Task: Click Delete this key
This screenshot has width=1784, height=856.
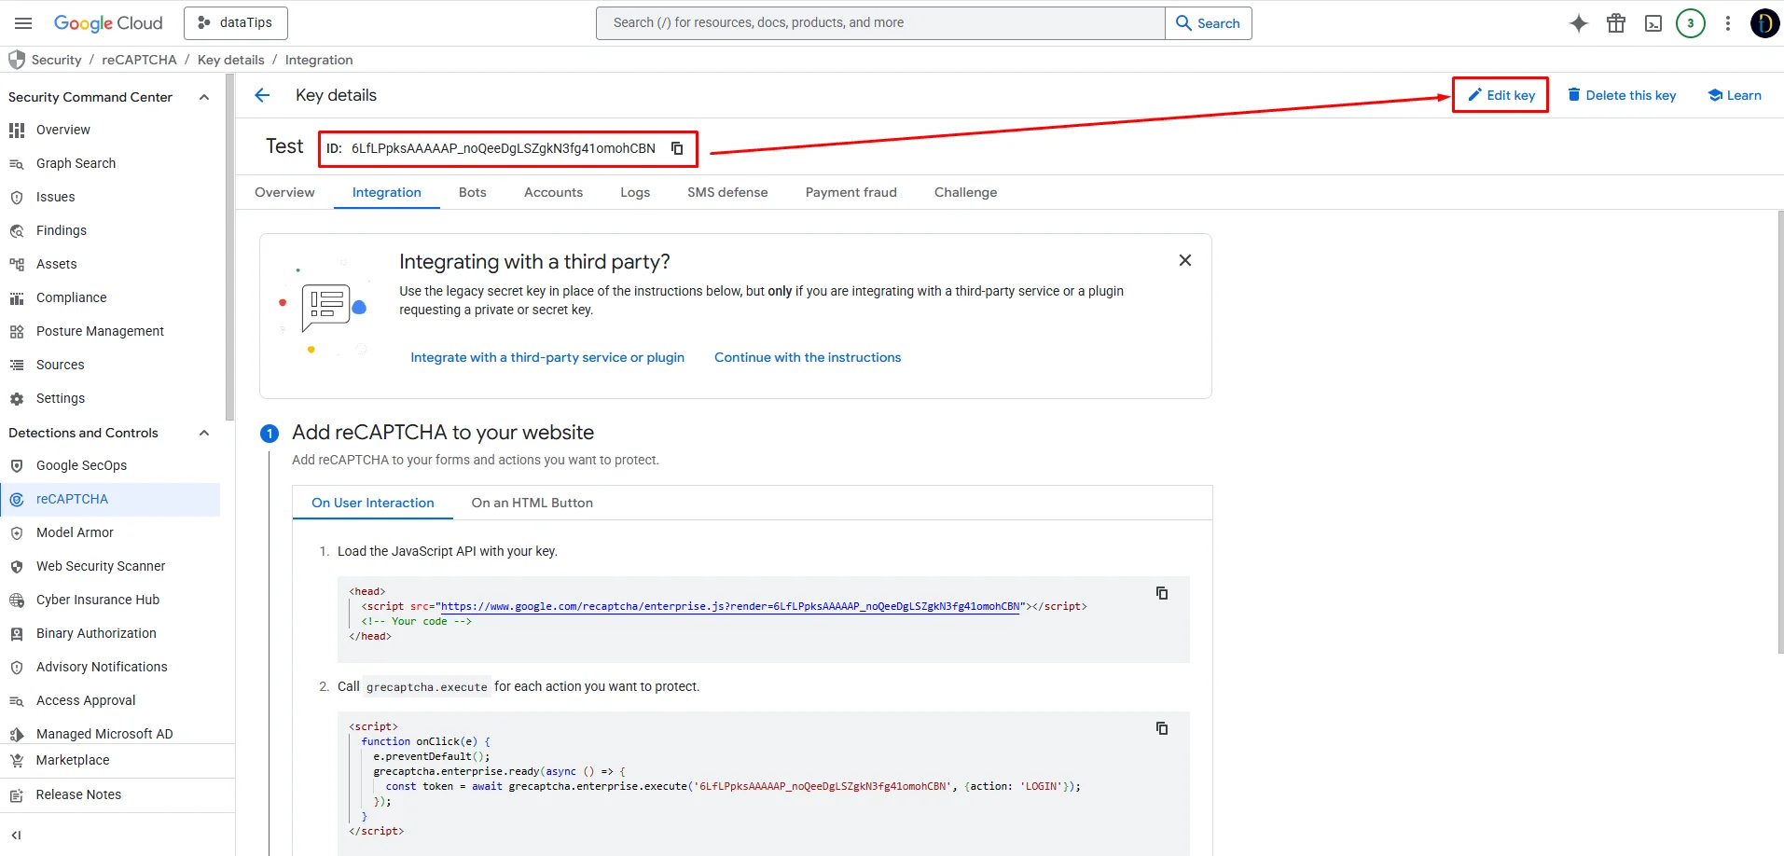Action: tap(1622, 95)
